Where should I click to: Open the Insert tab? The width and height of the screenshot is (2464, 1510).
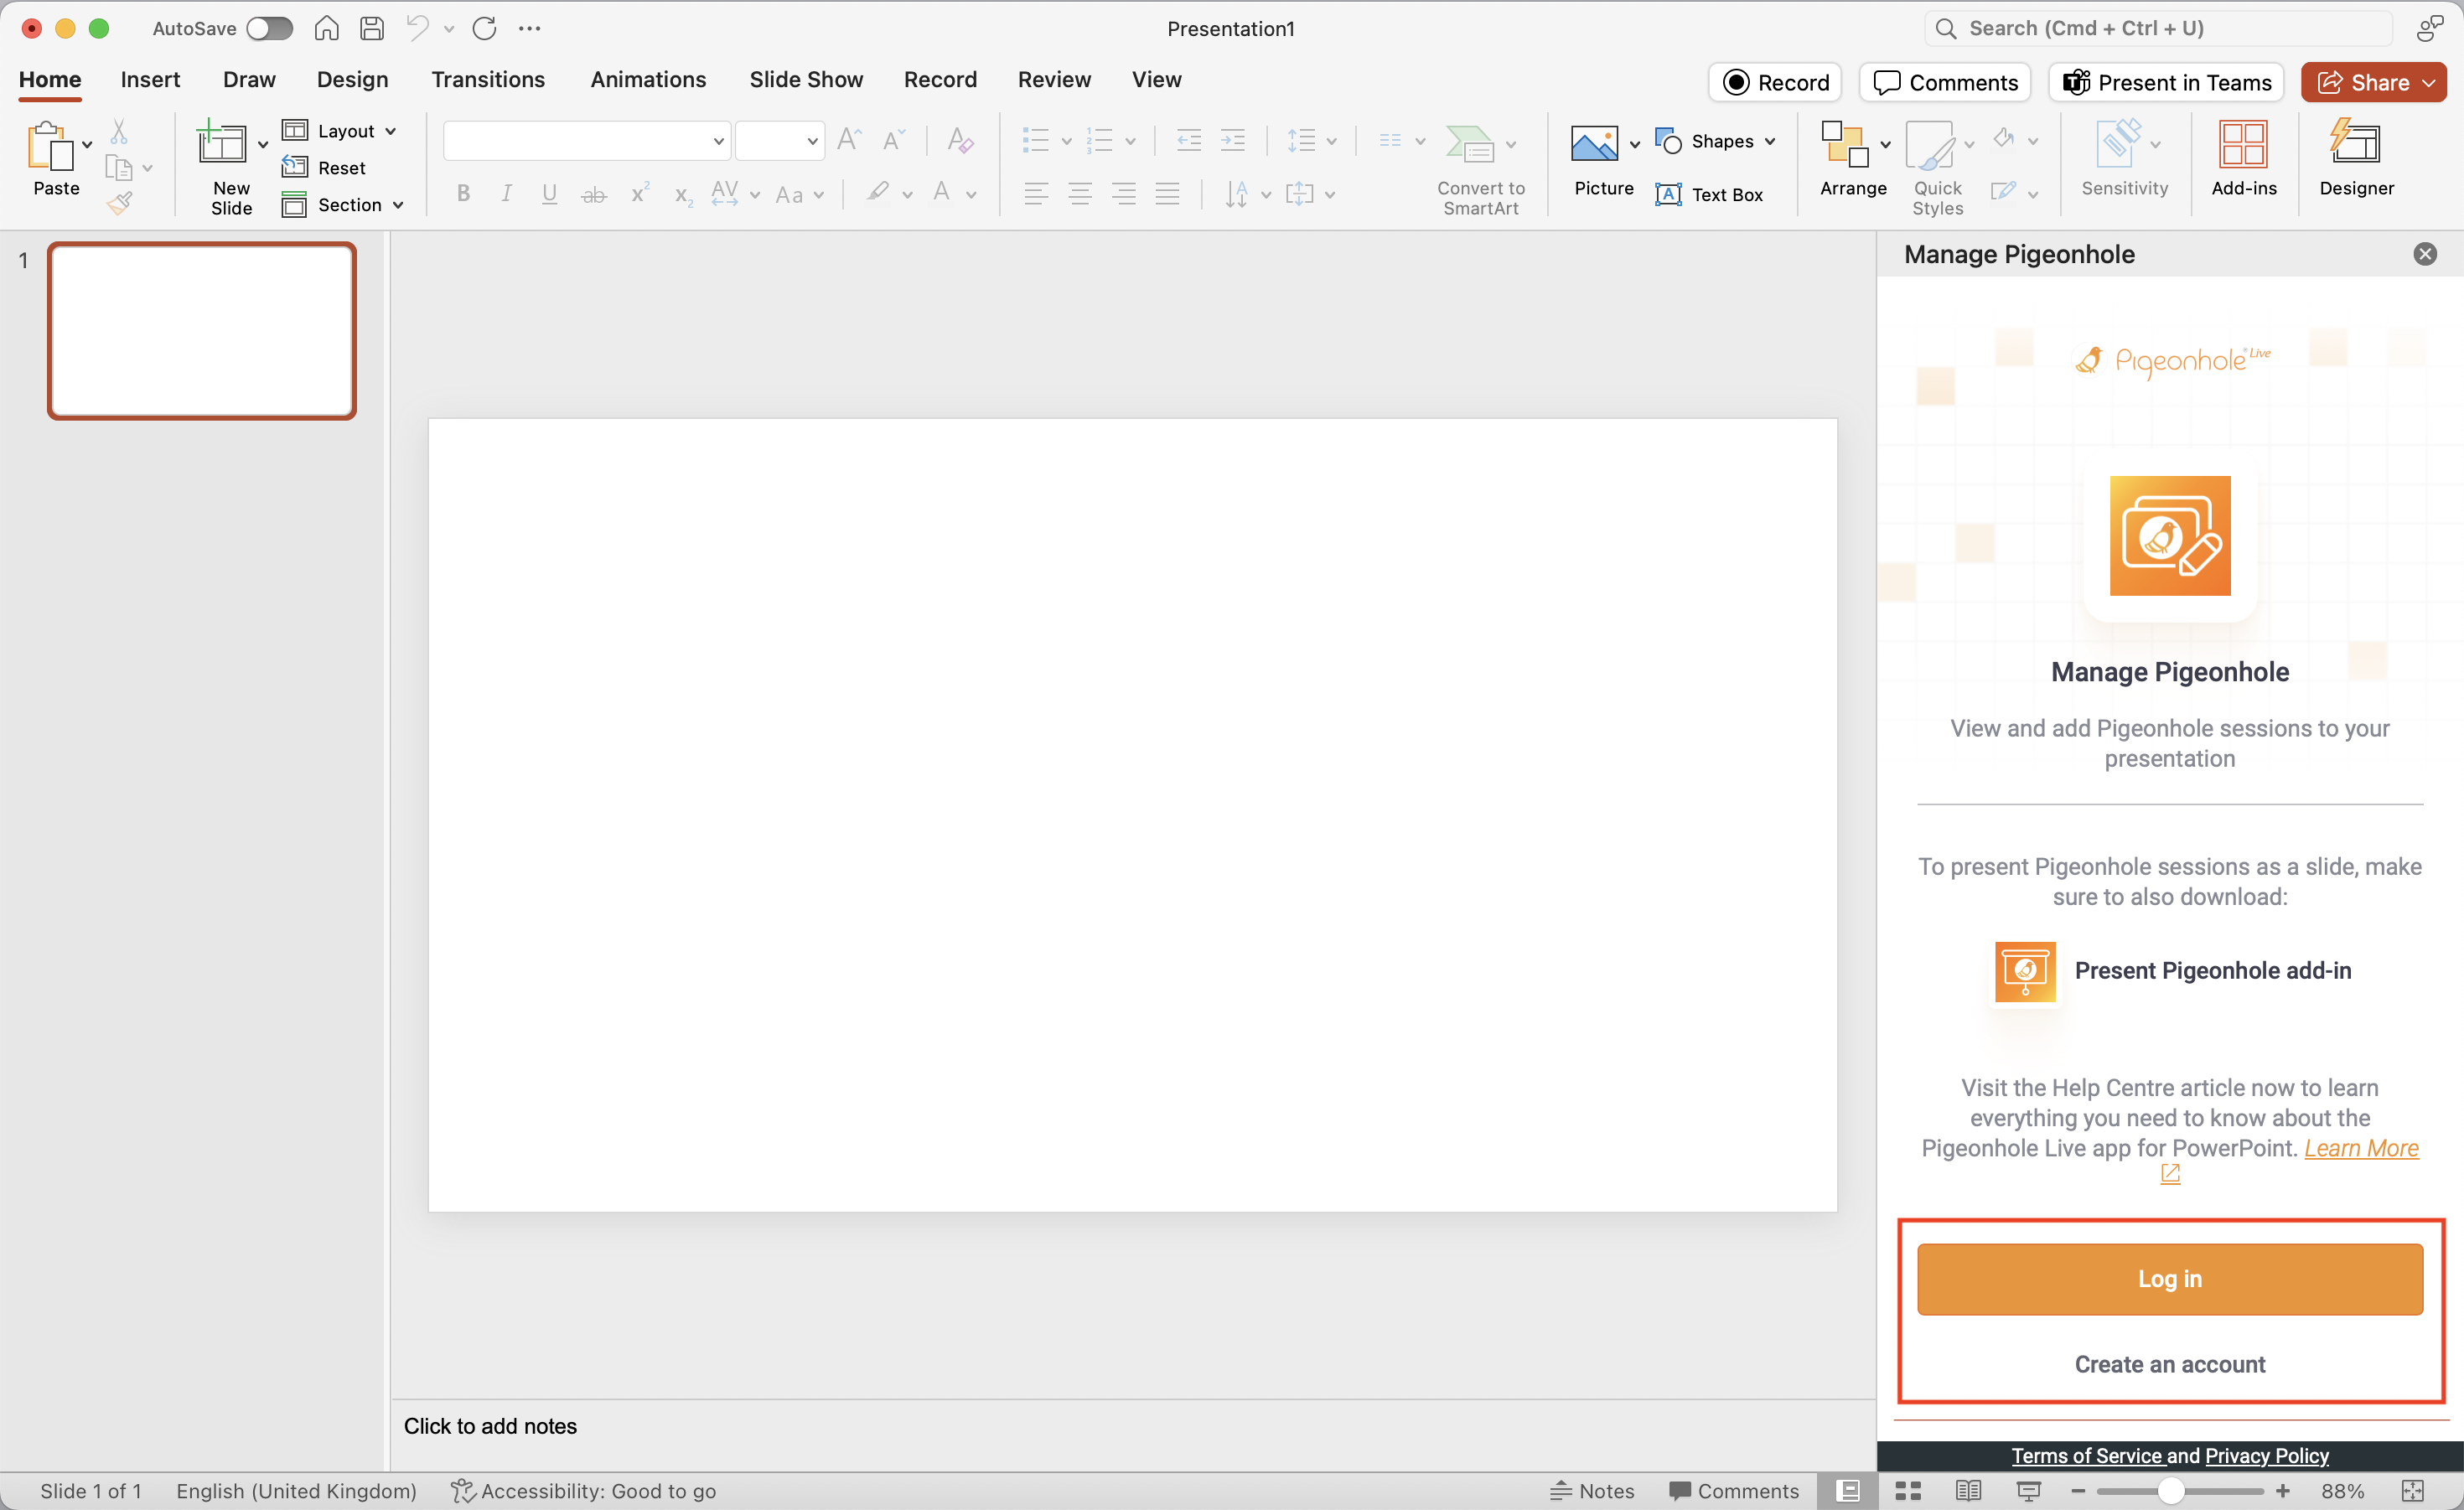coord(150,79)
